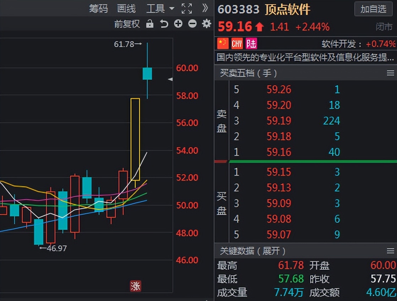Select buy level 2 price 59.13
Viewport: 397px width, 301px height.
coord(279,188)
